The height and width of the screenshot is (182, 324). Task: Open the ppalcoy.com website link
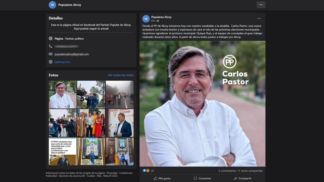pyautogui.click(x=62, y=62)
